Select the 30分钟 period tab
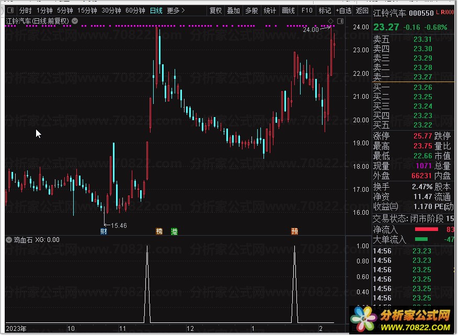The image size is (459, 336). [x=111, y=11]
